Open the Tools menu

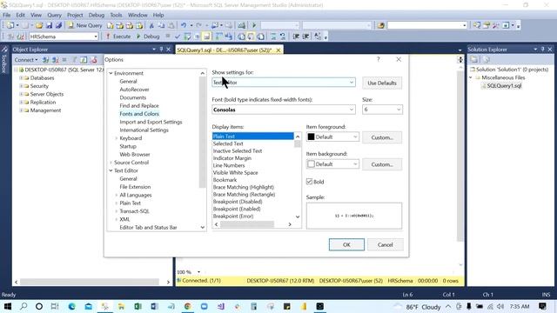(116, 15)
